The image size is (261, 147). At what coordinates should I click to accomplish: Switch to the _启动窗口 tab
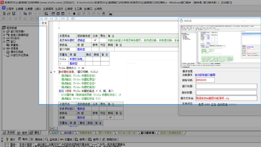click(69, 133)
